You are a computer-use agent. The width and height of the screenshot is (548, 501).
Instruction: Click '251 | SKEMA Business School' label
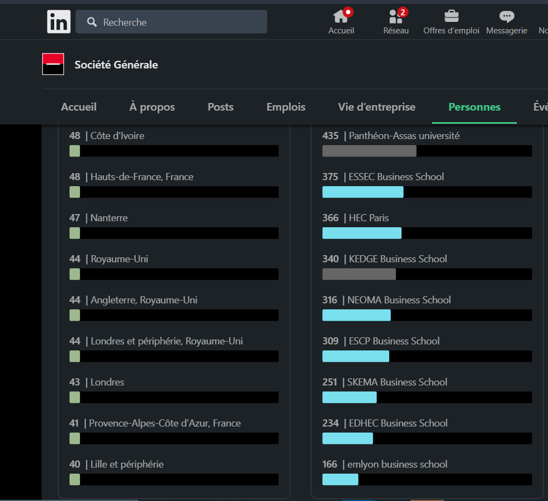385,382
